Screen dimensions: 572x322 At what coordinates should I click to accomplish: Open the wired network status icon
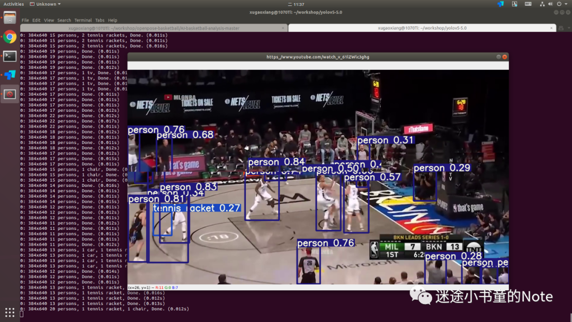pyautogui.click(x=542, y=4)
